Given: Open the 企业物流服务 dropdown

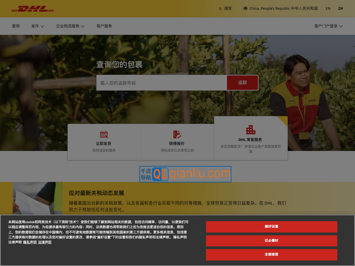Looking at the screenshot, I should (x=69, y=26).
